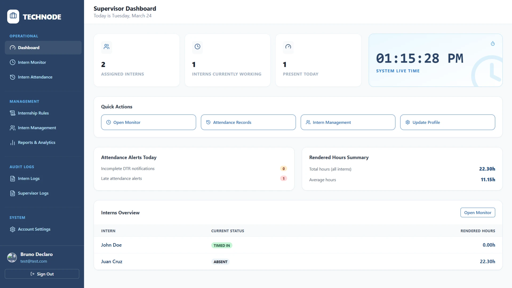The height and width of the screenshot is (288, 512).
Task: View Intern Logs under Audit Logs
Action: [43, 179]
